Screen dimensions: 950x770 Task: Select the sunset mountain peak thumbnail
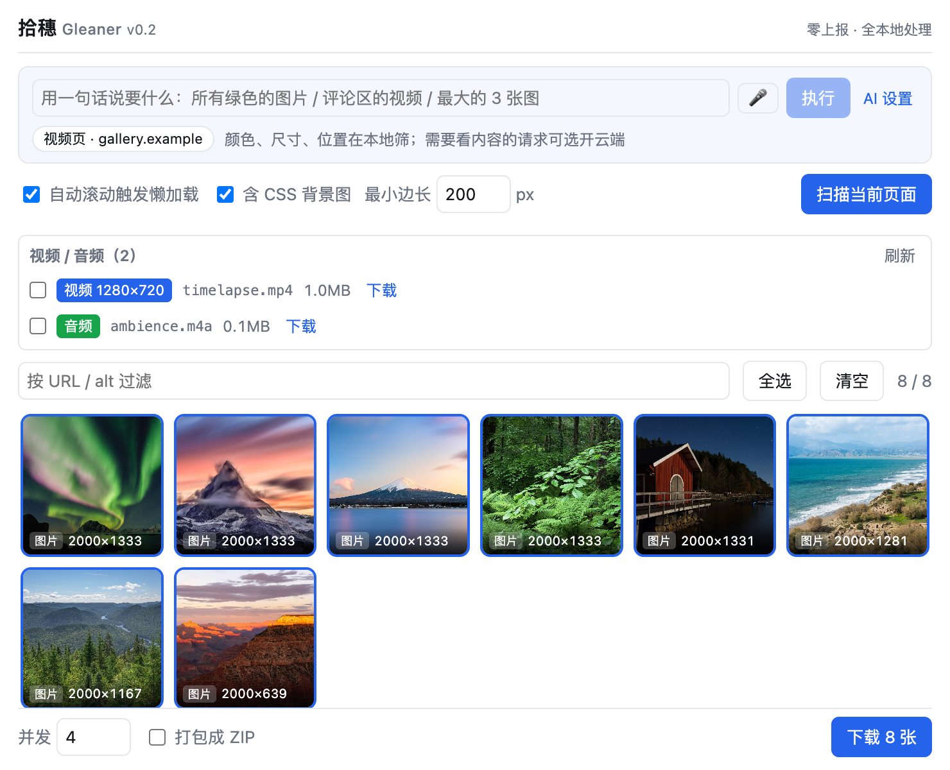click(x=245, y=485)
